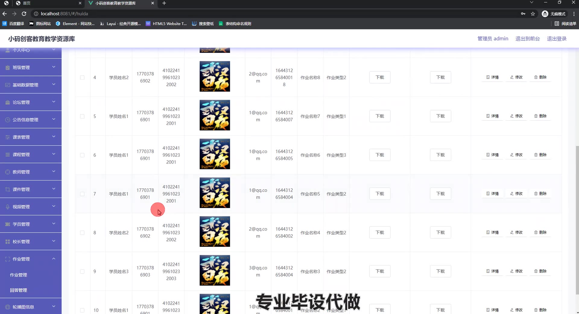Image resolution: width=579 pixels, height=314 pixels.
Task: Click the 退出登录 link
Action: click(557, 39)
